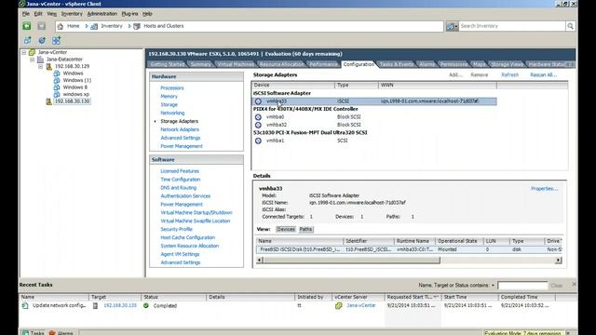The image size is (596, 335).
Task: Click the first toolbar icon under the back arrow
Action: pos(27,40)
